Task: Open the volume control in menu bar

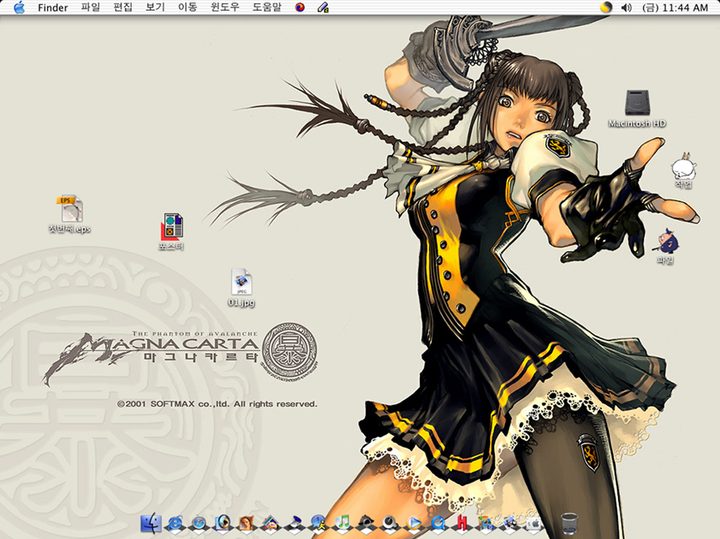Action: point(626,8)
